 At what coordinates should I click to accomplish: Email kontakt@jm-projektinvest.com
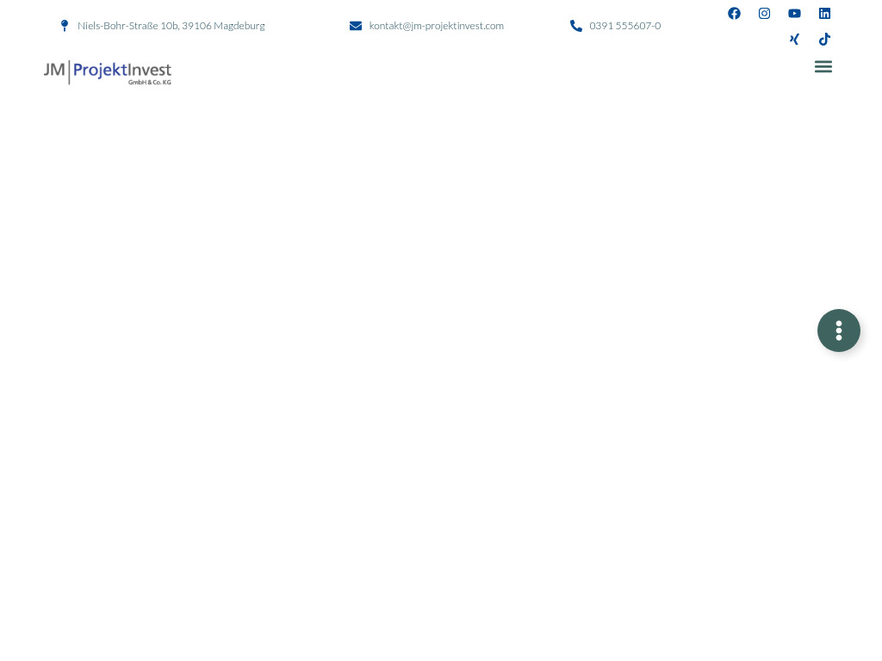point(436,25)
